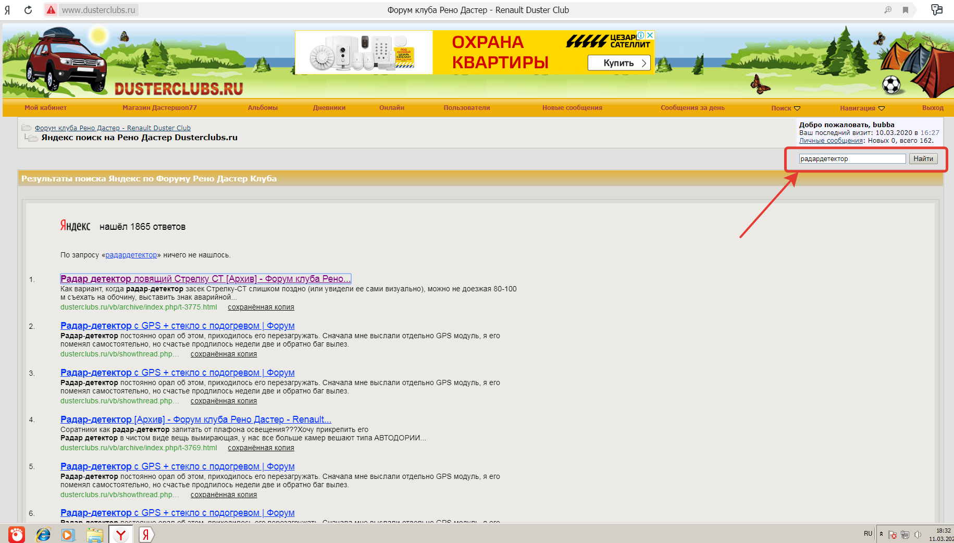
Task: Click the радардетектор query link
Action: [131, 255]
